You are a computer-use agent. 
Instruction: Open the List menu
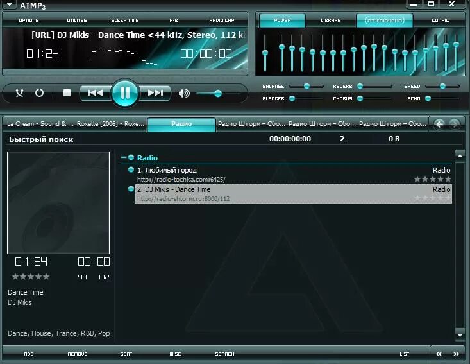405,354
